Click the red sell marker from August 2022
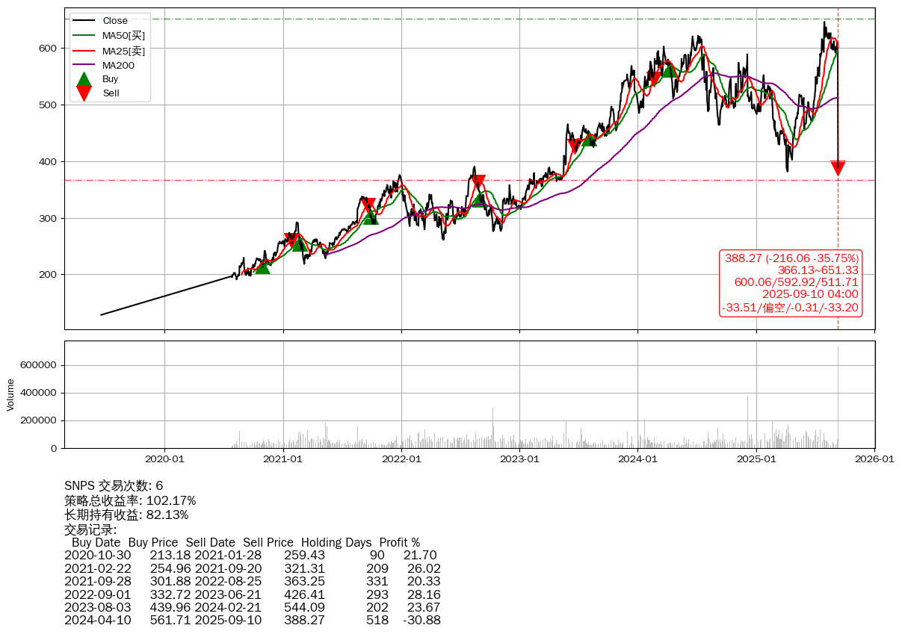 (478, 181)
